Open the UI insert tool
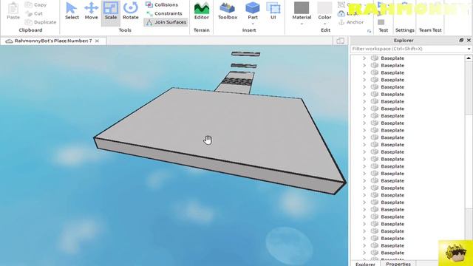Image resolution: width=473 pixels, height=266 pixels. (x=273, y=11)
